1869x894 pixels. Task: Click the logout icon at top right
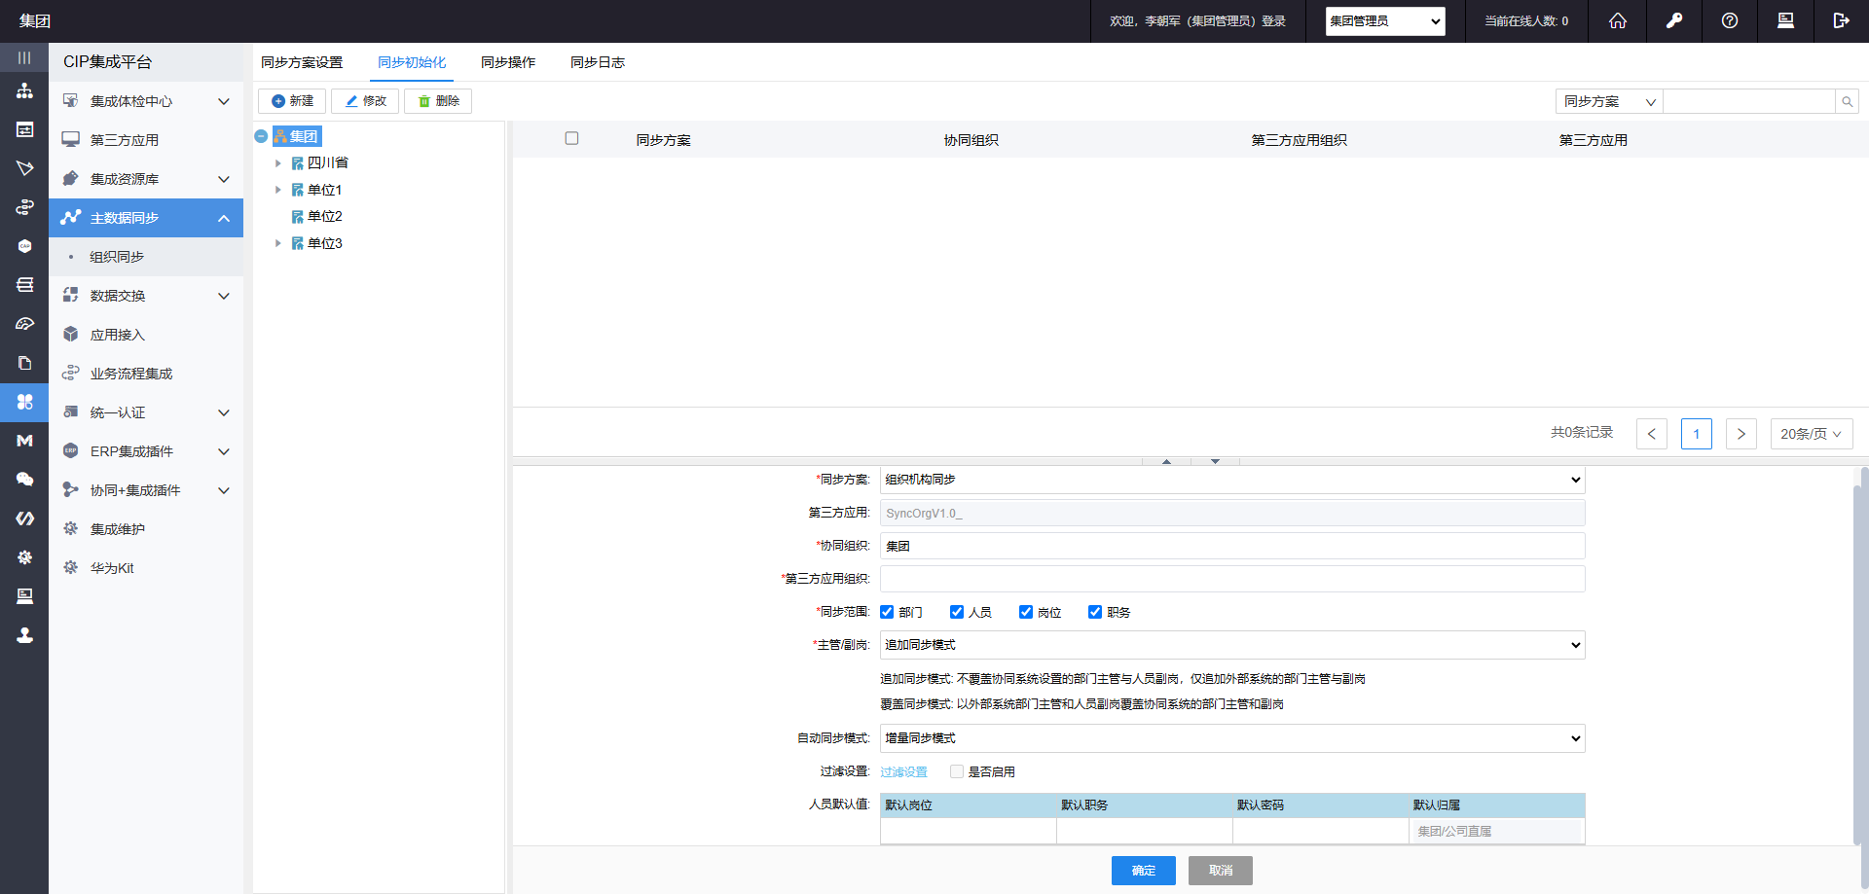pos(1840,20)
